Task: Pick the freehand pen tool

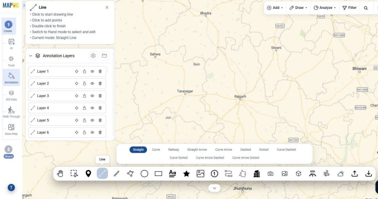Action: (x=116, y=174)
